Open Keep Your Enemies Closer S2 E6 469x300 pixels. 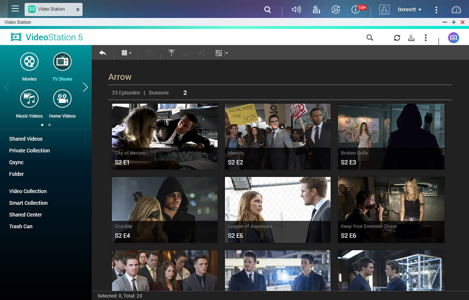[391, 210]
